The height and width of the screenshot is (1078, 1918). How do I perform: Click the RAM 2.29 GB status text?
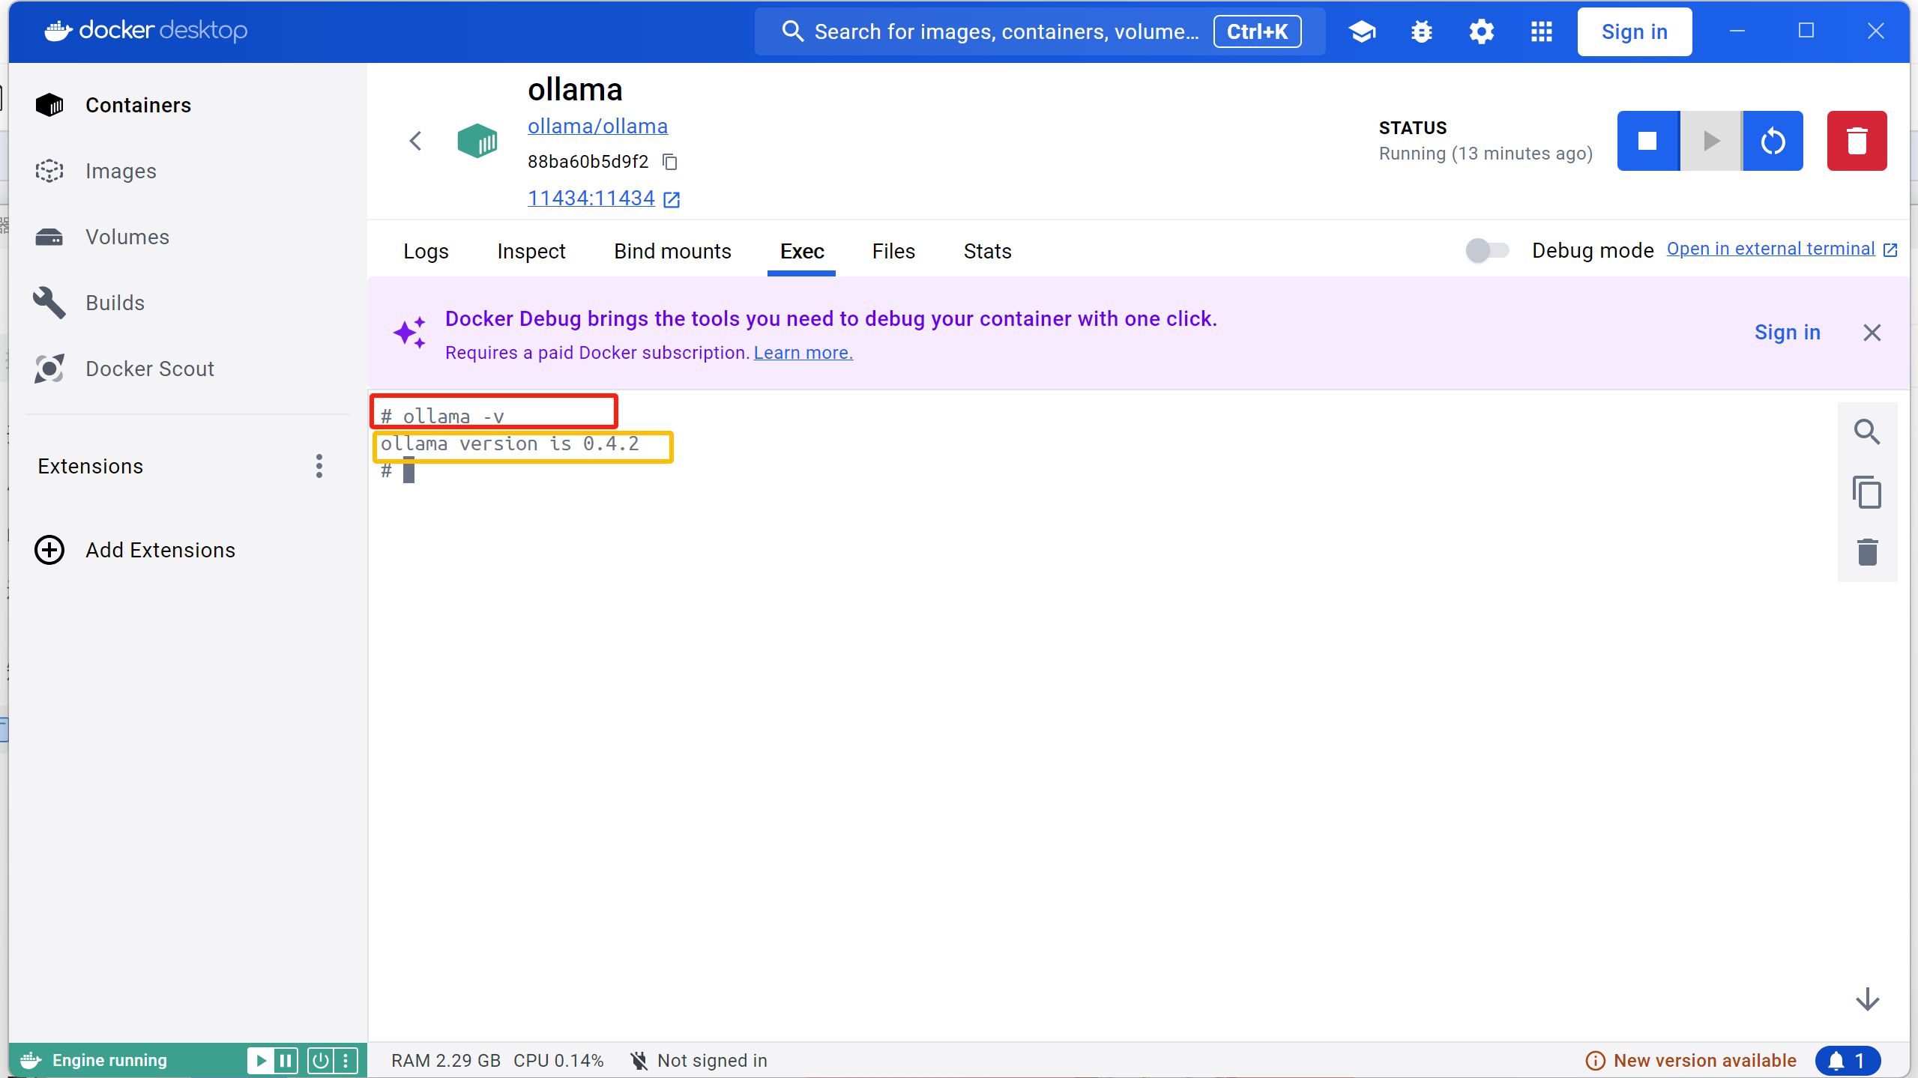445,1060
